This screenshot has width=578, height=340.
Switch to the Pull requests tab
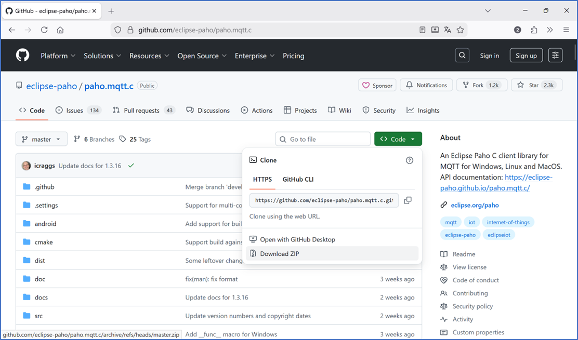144,111
